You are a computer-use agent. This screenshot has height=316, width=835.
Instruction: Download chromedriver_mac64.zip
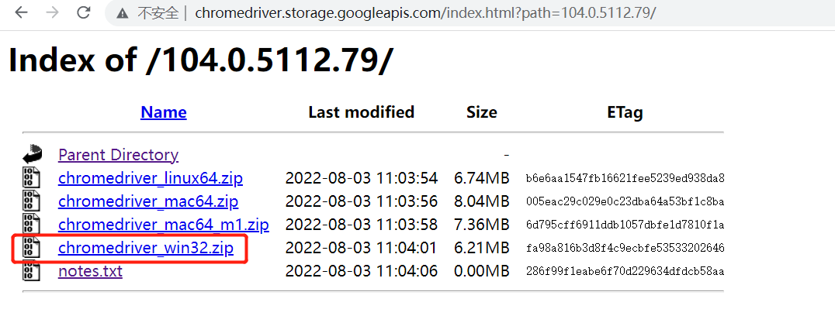147,202
